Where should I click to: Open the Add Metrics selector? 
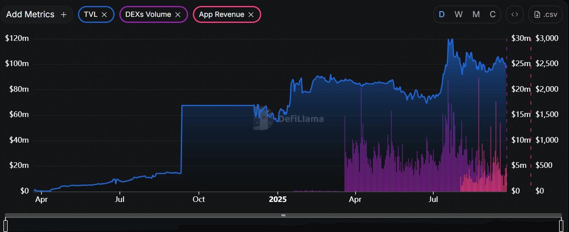(x=30, y=14)
